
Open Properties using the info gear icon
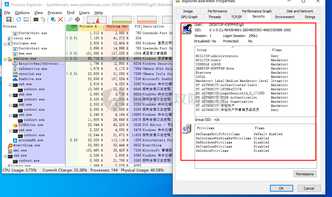(53, 19)
